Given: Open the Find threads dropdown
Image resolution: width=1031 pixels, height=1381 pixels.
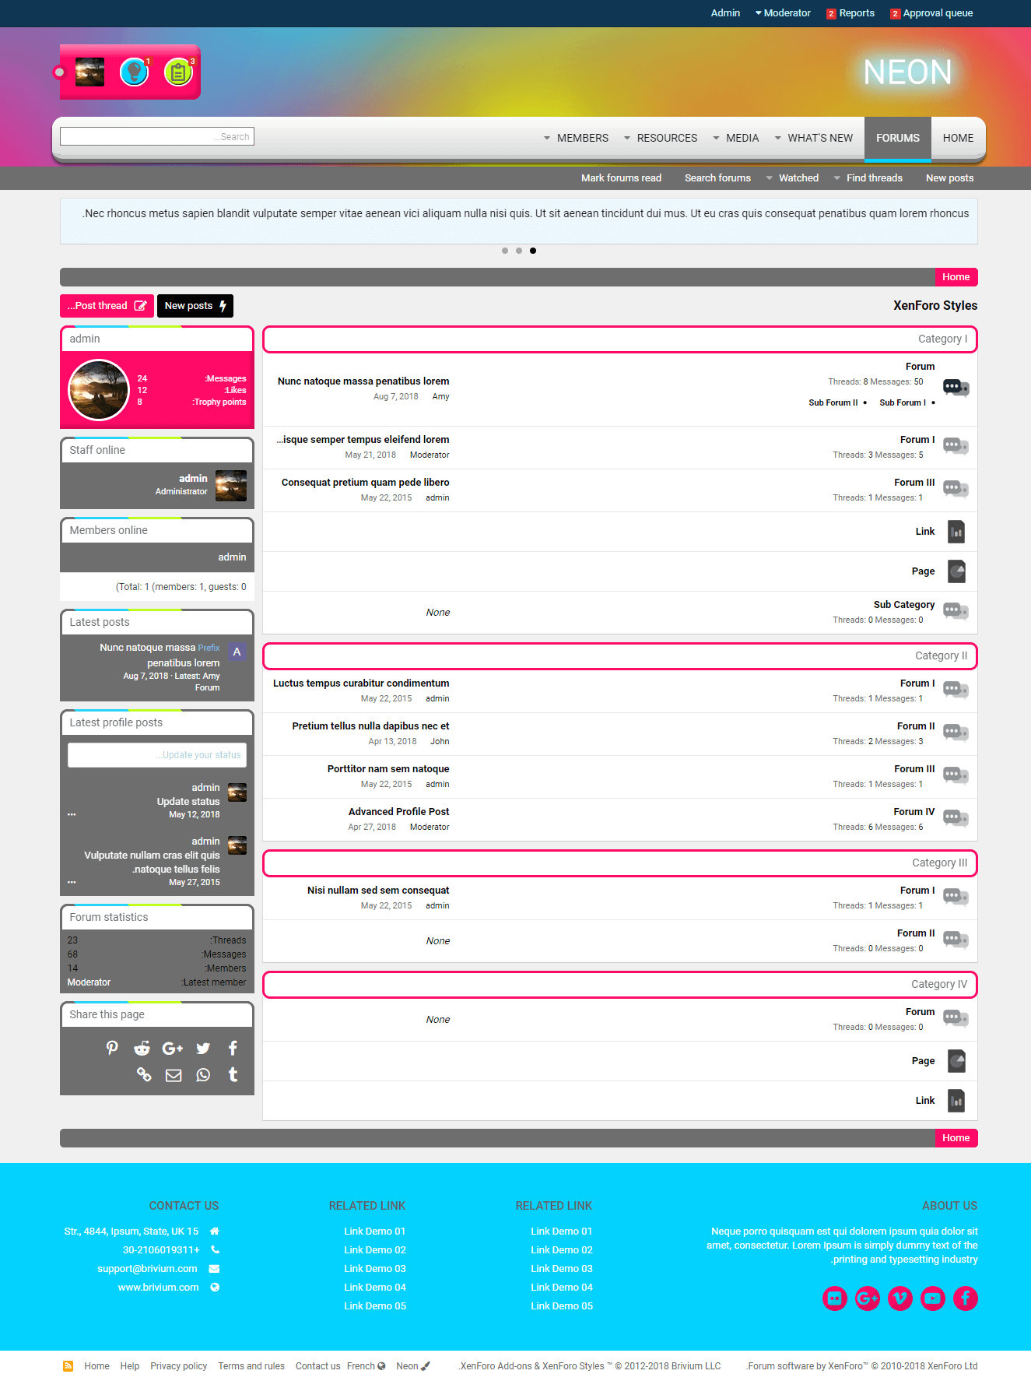Looking at the screenshot, I should 868,178.
